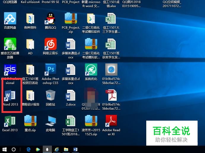Click the Cortana circle in taskbar
This screenshot has height=153, width=205.
(14, 149)
